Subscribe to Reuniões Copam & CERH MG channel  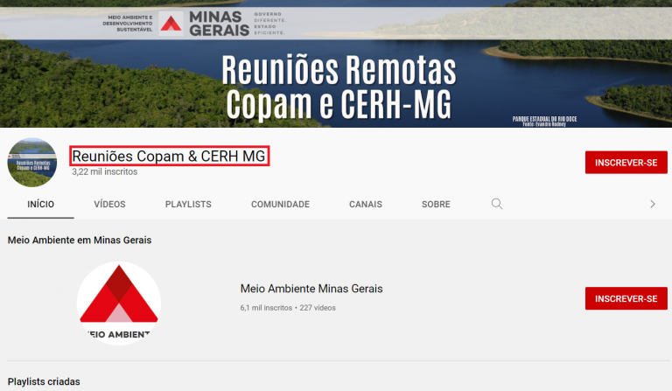point(626,163)
